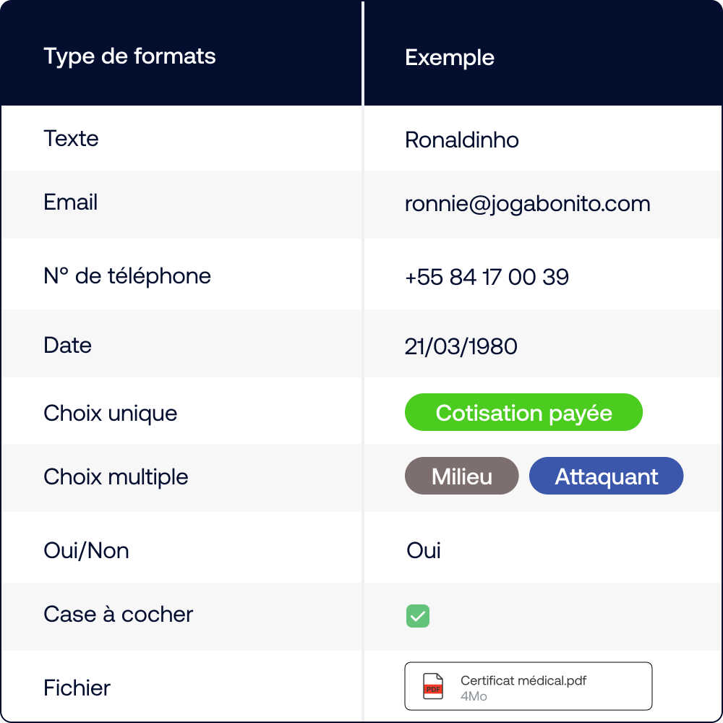Select the Email format row label
Image resolution: width=723 pixels, height=723 pixels.
point(71,202)
